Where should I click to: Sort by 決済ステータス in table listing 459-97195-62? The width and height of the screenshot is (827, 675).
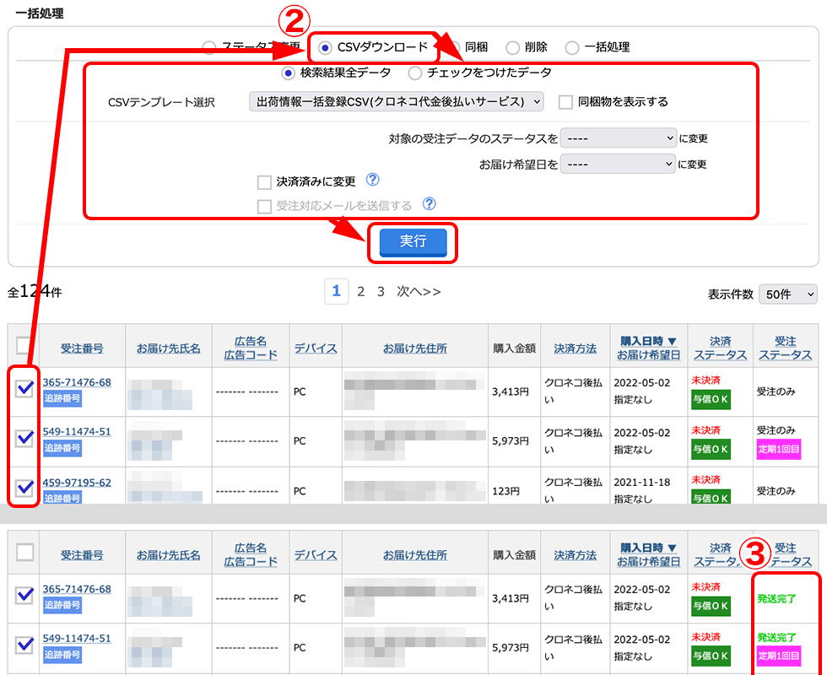point(720,348)
